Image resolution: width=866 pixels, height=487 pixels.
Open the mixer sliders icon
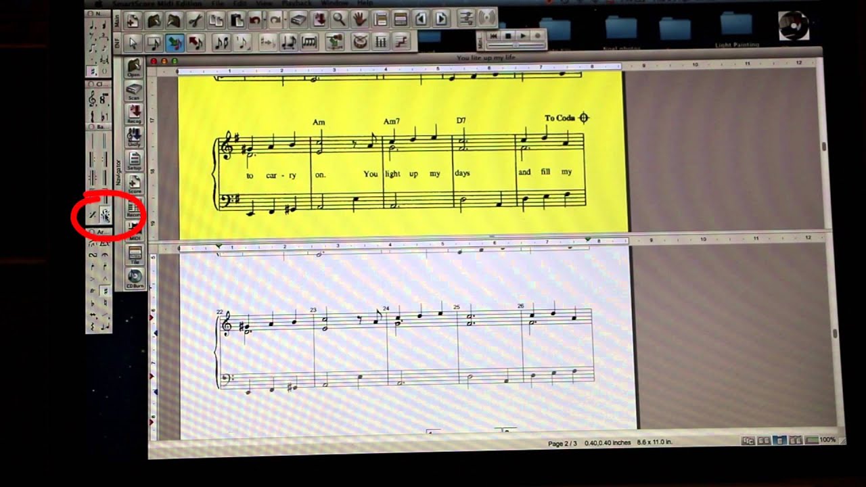[465, 18]
